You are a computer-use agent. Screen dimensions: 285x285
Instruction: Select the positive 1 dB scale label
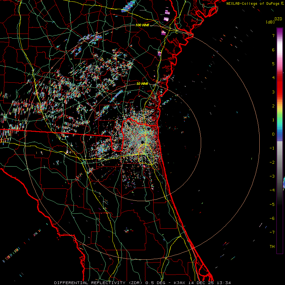click(x=273, y=120)
